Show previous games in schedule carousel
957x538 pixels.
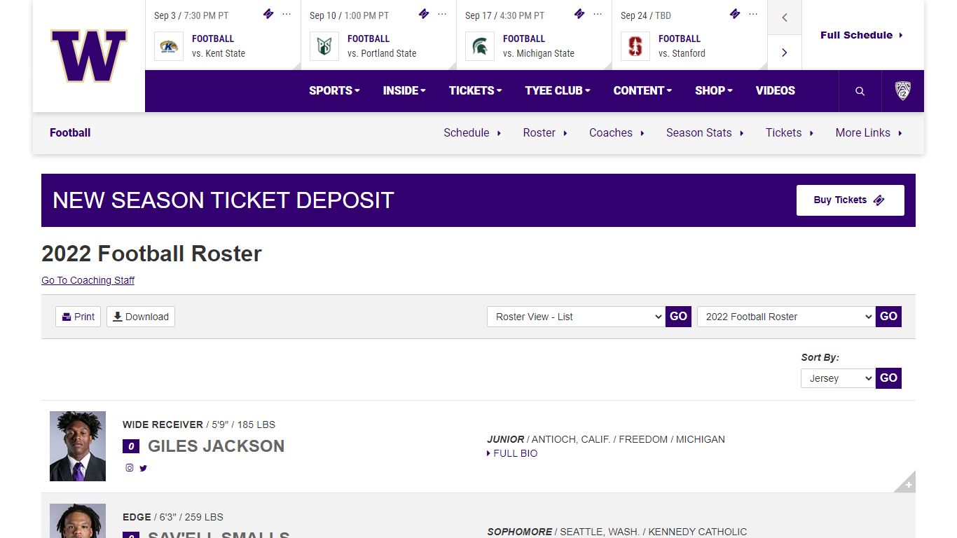(785, 18)
